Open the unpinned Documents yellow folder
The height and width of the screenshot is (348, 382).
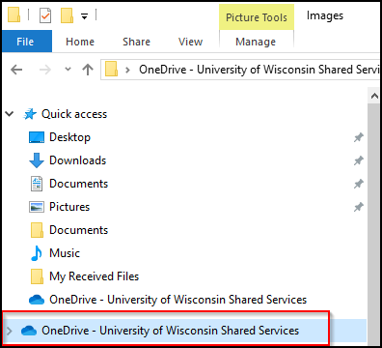(78, 230)
